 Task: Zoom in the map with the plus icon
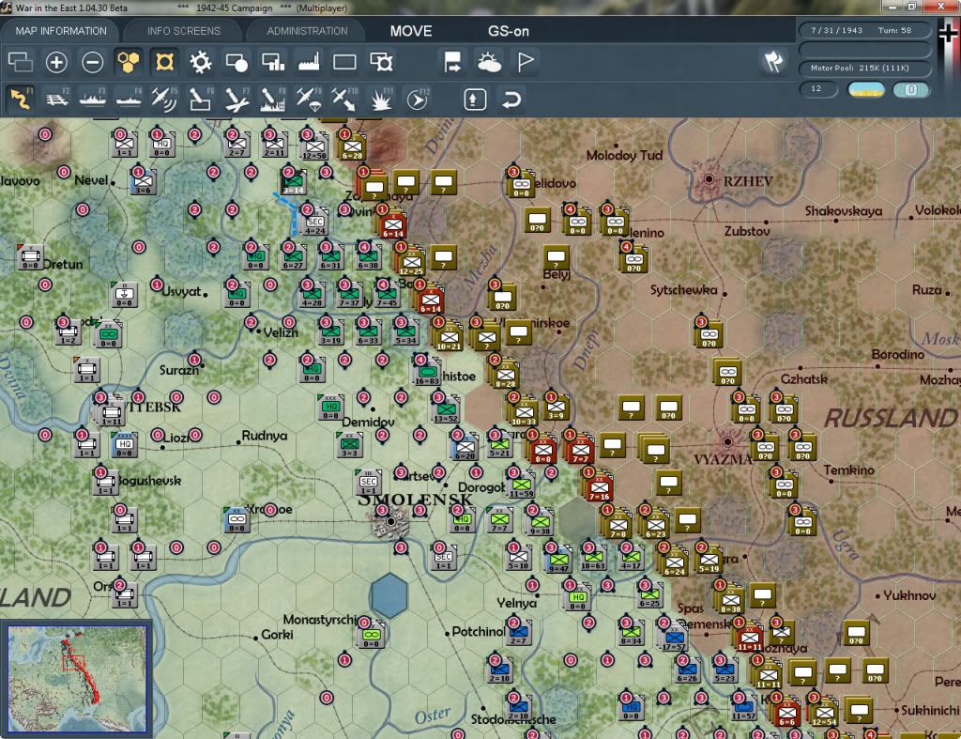point(56,62)
